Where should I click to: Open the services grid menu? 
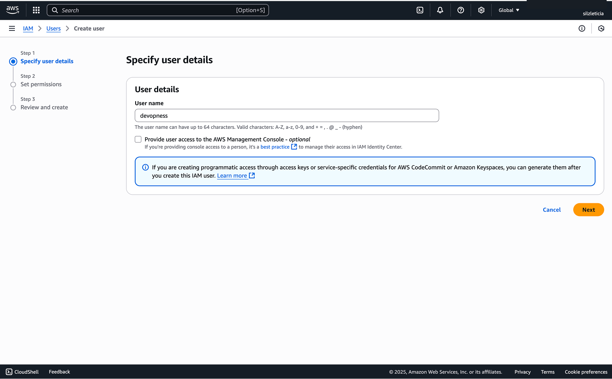click(36, 10)
